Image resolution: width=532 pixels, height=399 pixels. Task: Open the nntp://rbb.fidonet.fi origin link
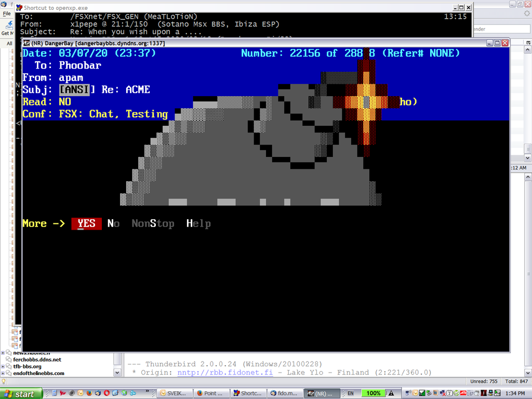click(225, 373)
